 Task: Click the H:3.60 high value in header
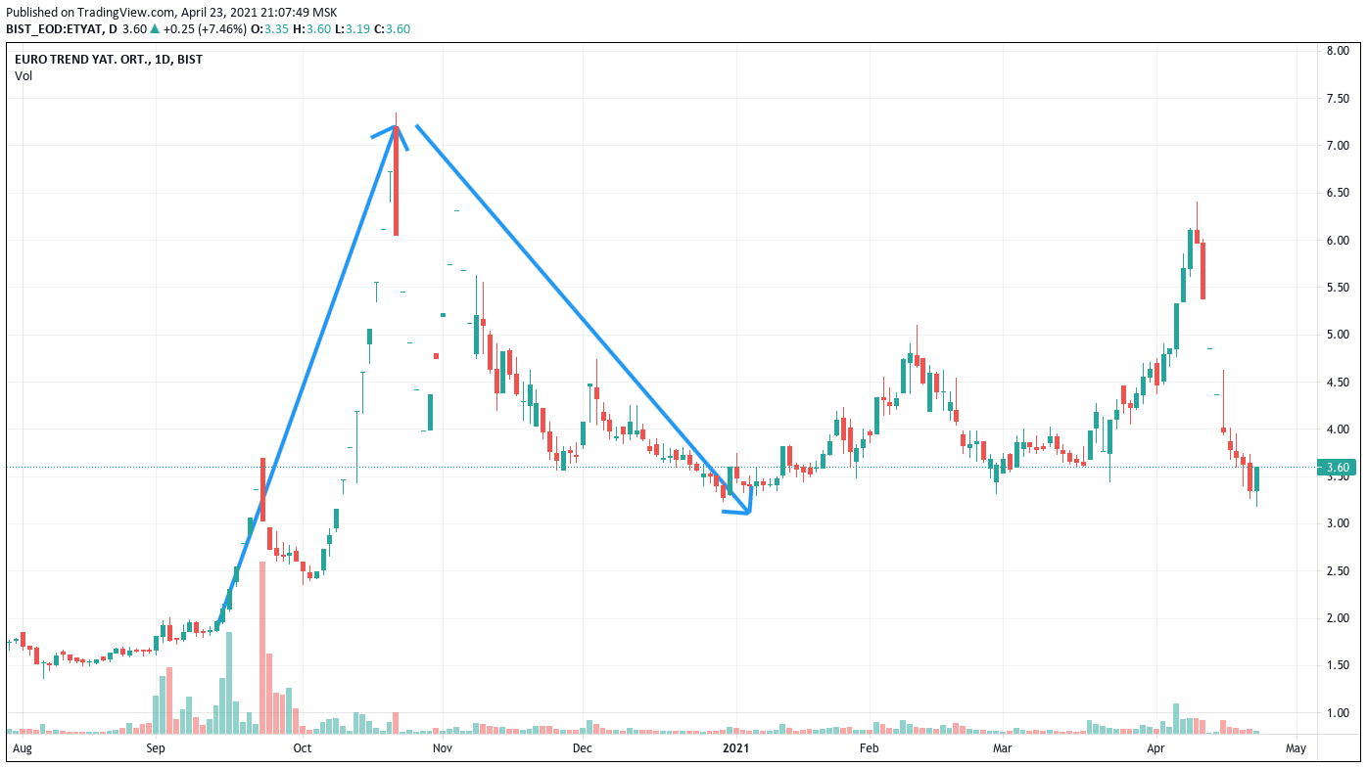tap(312, 28)
